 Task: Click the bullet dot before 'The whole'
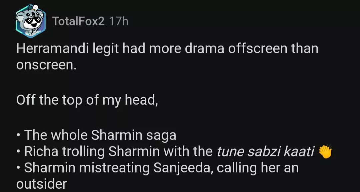click(19, 136)
